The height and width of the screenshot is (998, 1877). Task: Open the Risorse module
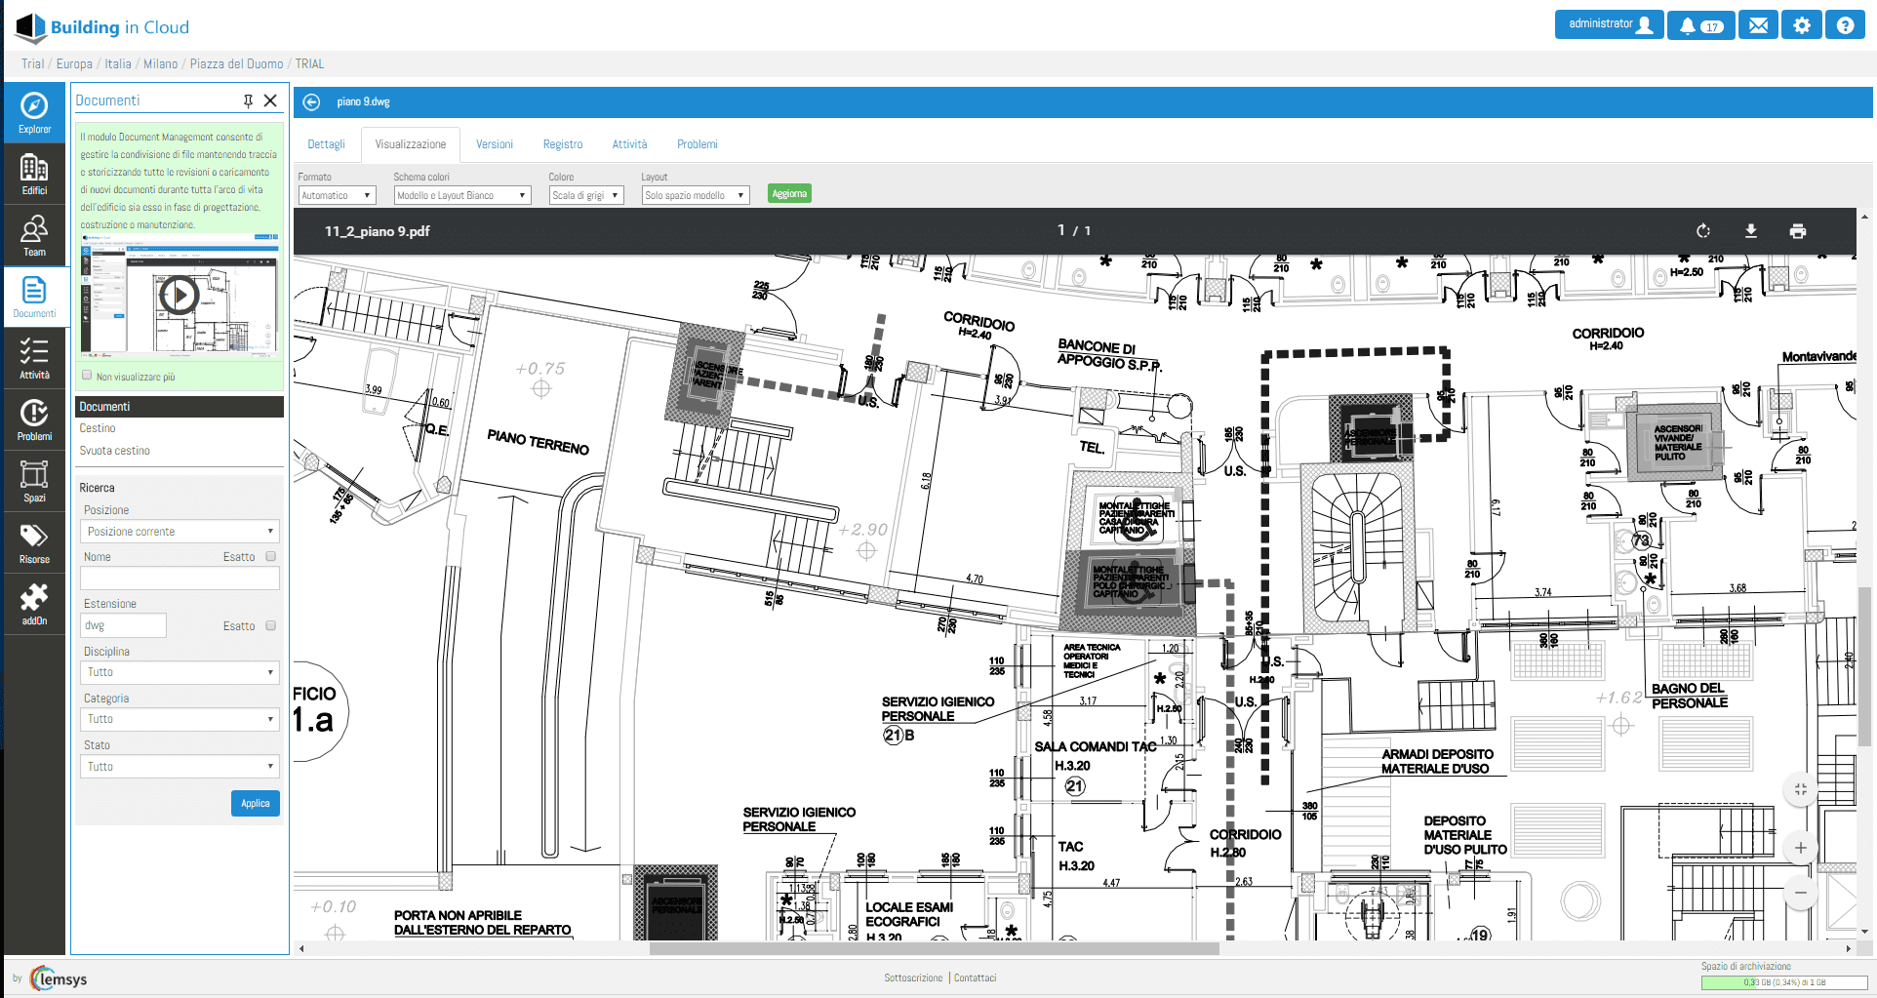point(34,543)
